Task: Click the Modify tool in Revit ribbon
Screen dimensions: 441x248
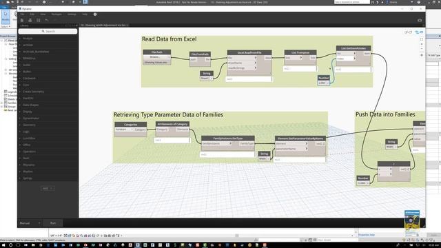Action: tap(6, 17)
